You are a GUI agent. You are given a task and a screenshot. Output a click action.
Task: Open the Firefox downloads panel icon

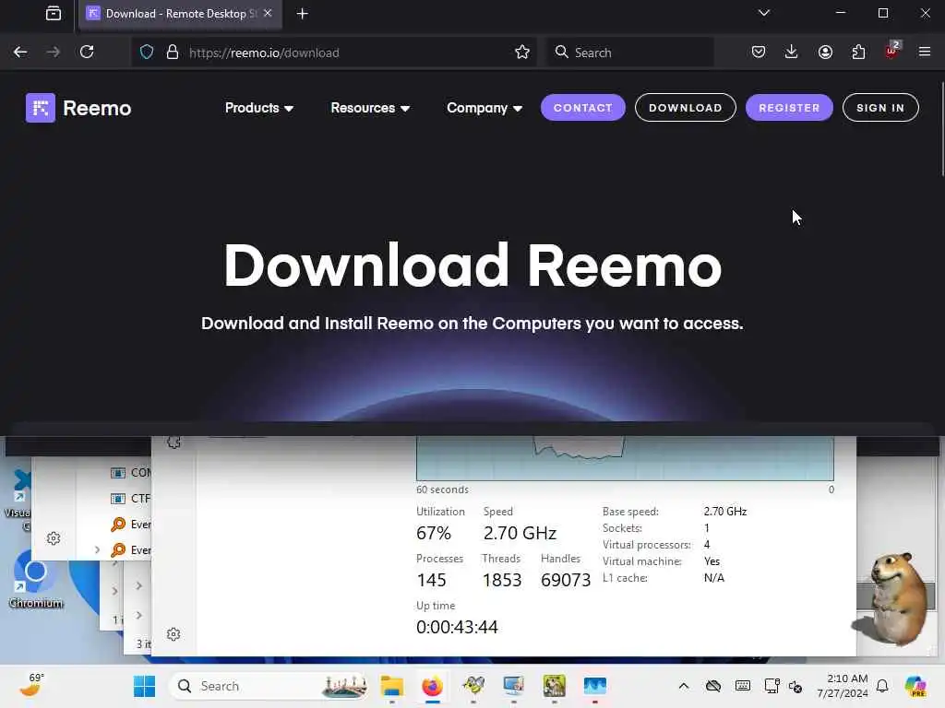(x=791, y=53)
